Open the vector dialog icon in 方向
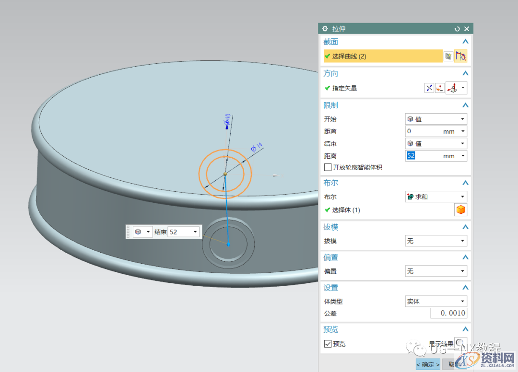Screen dimensions: 518x372 [x=439, y=88]
